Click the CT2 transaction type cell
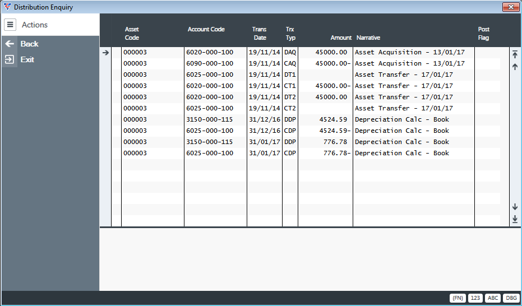 pos(290,108)
